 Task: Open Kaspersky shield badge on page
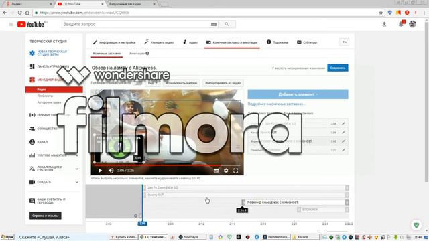[x=416, y=225]
